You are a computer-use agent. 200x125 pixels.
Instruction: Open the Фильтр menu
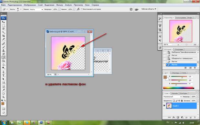(x=59, y=5)
